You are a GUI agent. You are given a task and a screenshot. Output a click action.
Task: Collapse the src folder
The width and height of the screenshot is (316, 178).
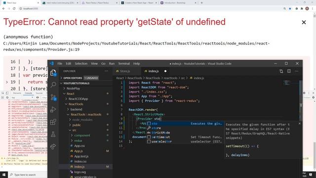tap(74, 130)
